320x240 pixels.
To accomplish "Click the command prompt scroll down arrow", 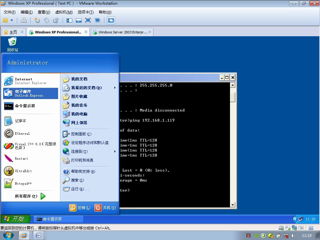I will [x=232, y=205].
